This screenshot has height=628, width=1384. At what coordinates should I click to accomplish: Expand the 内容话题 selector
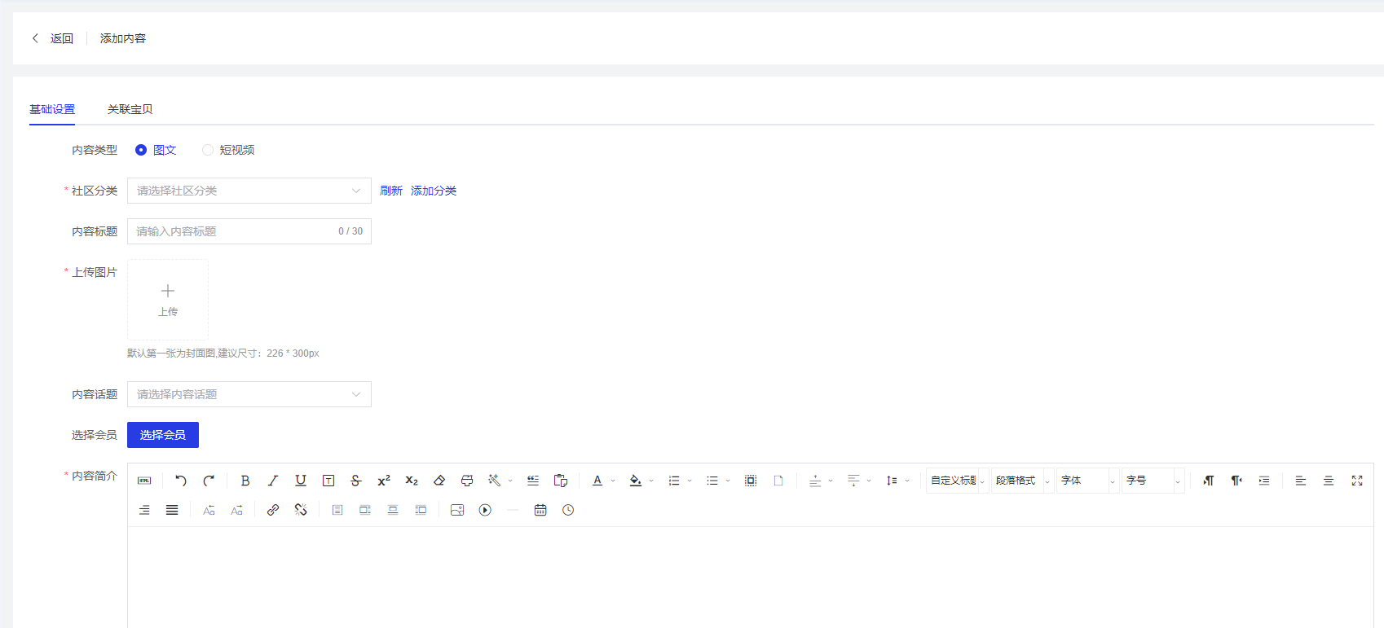coord(249,394)
